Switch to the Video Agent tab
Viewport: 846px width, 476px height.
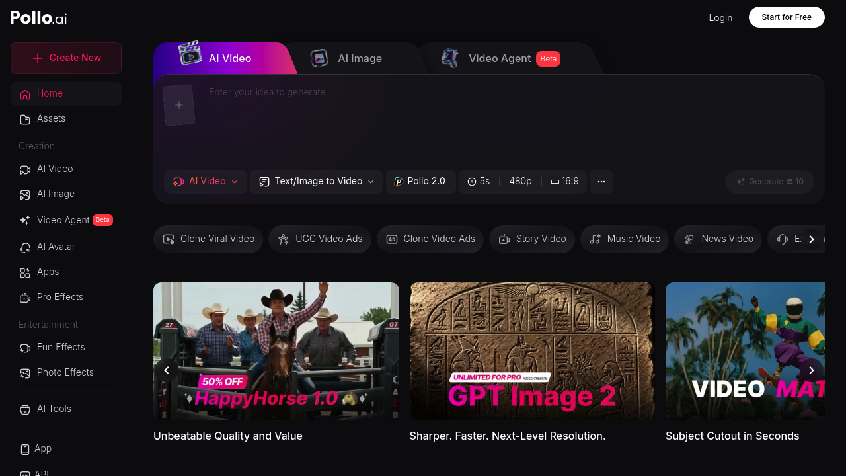click(500, 58)
